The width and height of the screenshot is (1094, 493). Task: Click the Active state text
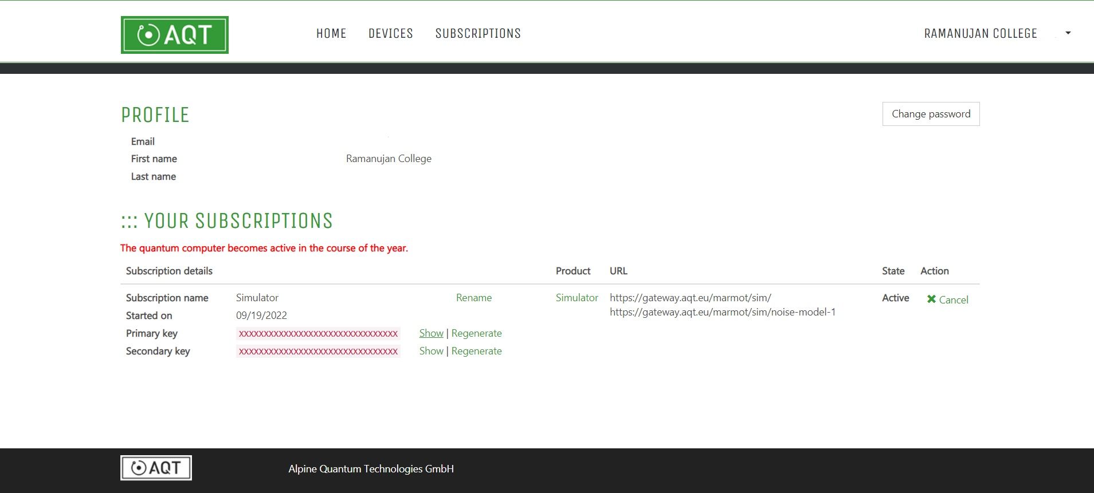[x=895, y=298]
